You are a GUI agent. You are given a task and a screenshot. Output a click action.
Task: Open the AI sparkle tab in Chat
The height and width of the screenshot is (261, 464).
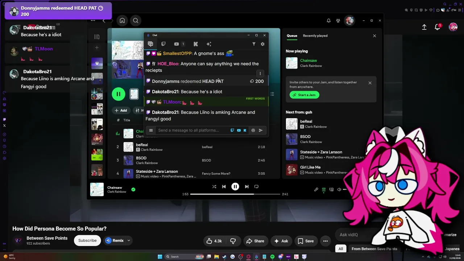[x=209, y=44]
